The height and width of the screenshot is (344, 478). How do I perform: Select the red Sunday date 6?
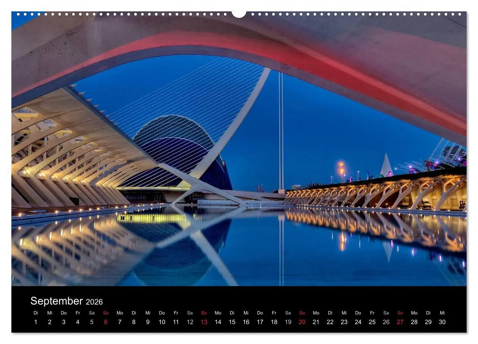tap(105, 322)
